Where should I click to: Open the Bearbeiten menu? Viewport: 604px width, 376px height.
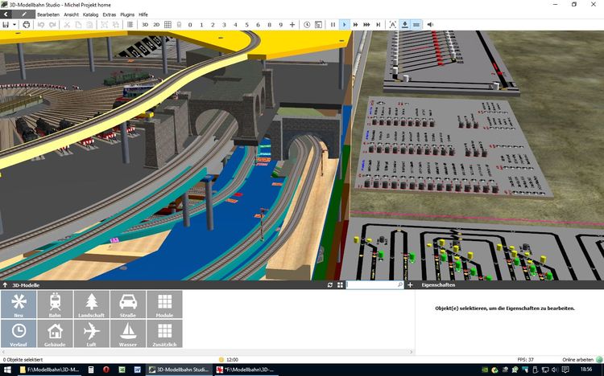point(48,14)
